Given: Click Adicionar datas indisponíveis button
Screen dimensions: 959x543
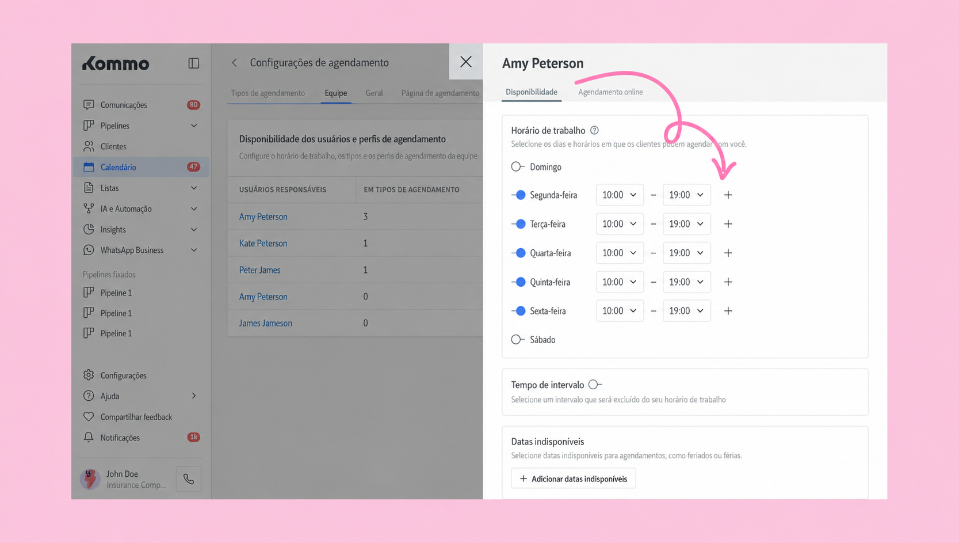Looking at the screenshot, I should (x=574, y=479).
